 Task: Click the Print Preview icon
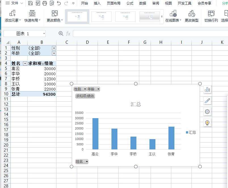pyautogui.click(x=52, y=3)
